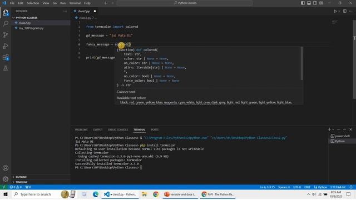Click the hover popup scrollbar

[x=301, y=63]
